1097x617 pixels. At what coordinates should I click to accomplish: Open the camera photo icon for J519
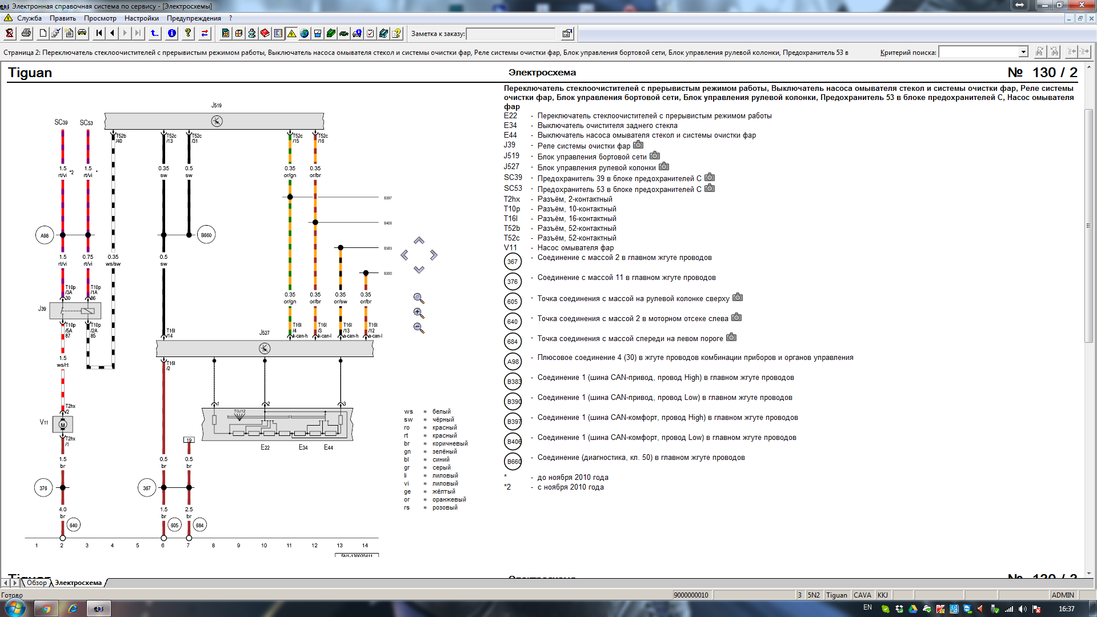point(655,156)
